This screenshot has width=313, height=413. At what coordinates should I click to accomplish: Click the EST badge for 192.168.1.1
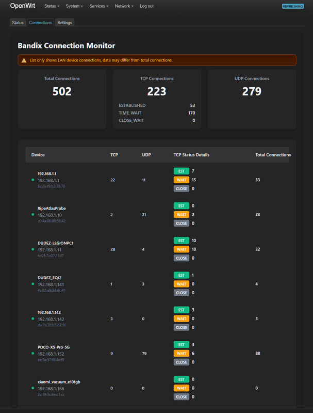182,171
